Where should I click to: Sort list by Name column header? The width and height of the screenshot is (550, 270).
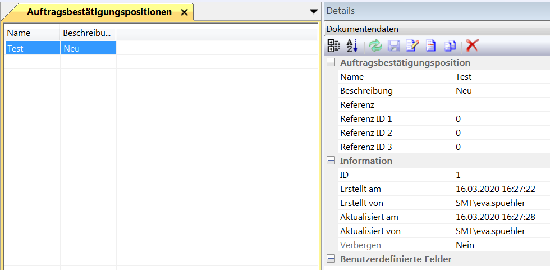click(32, 33)
